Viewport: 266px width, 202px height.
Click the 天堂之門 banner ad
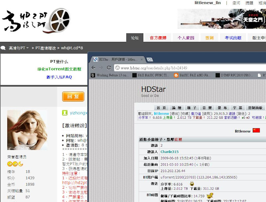pos(221,19)
